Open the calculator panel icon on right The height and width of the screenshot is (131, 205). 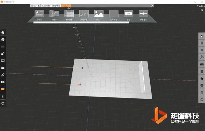(x=202, y=72)
